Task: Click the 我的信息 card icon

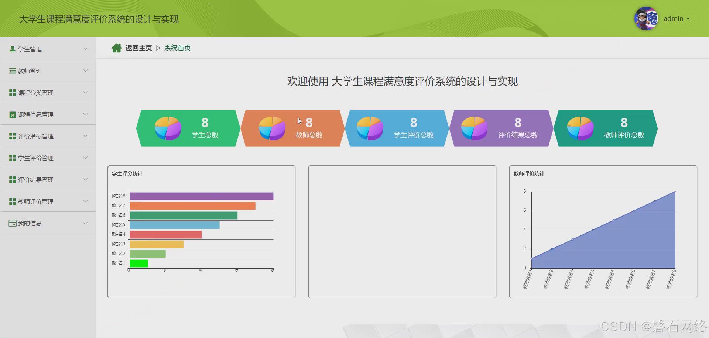Action: [x=12, y=223]
